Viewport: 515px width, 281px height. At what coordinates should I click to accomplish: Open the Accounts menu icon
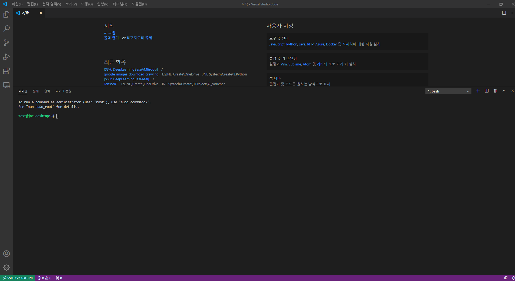click(x=6, y=254)
